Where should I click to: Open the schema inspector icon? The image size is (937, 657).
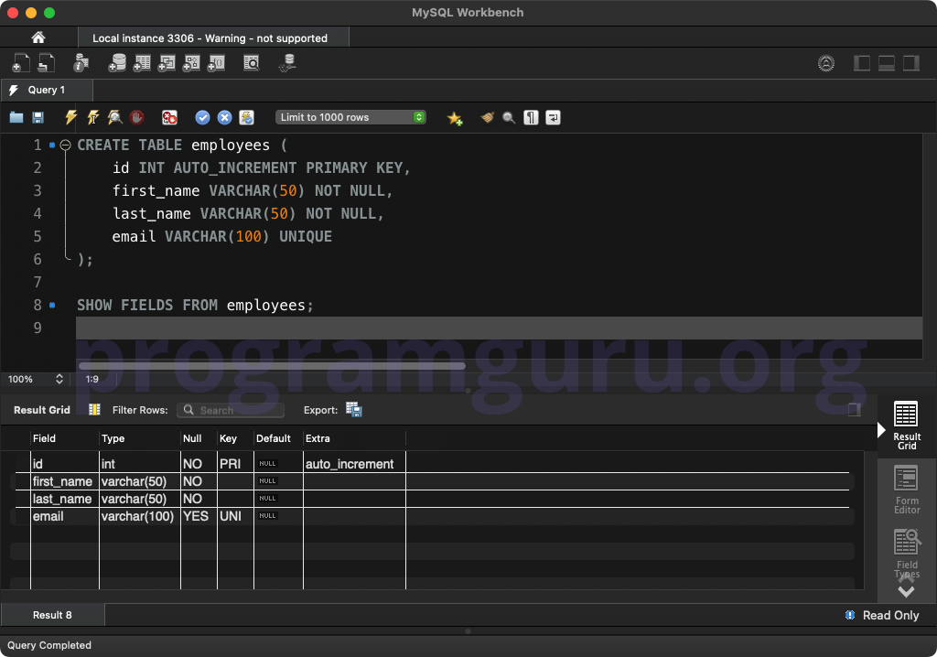(x=81, y=63)
